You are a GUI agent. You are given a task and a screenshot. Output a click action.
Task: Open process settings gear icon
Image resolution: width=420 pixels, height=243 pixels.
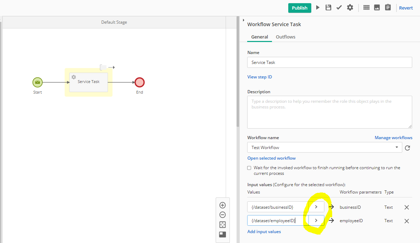coord(350,7)
